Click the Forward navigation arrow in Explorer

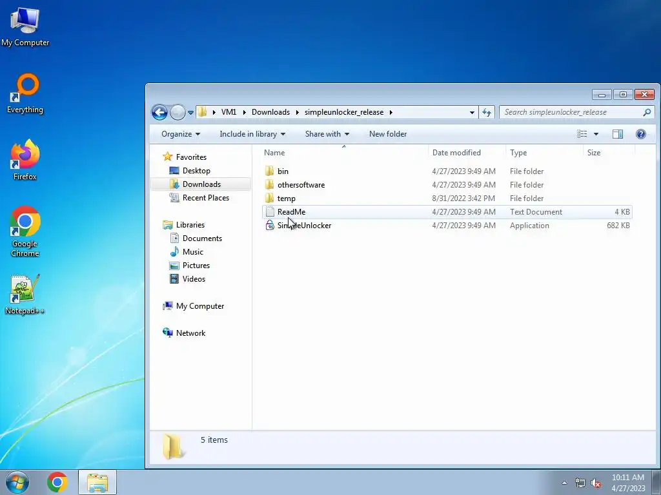pos(178,112)
